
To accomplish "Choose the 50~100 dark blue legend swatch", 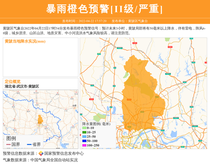I will point(84,141).
